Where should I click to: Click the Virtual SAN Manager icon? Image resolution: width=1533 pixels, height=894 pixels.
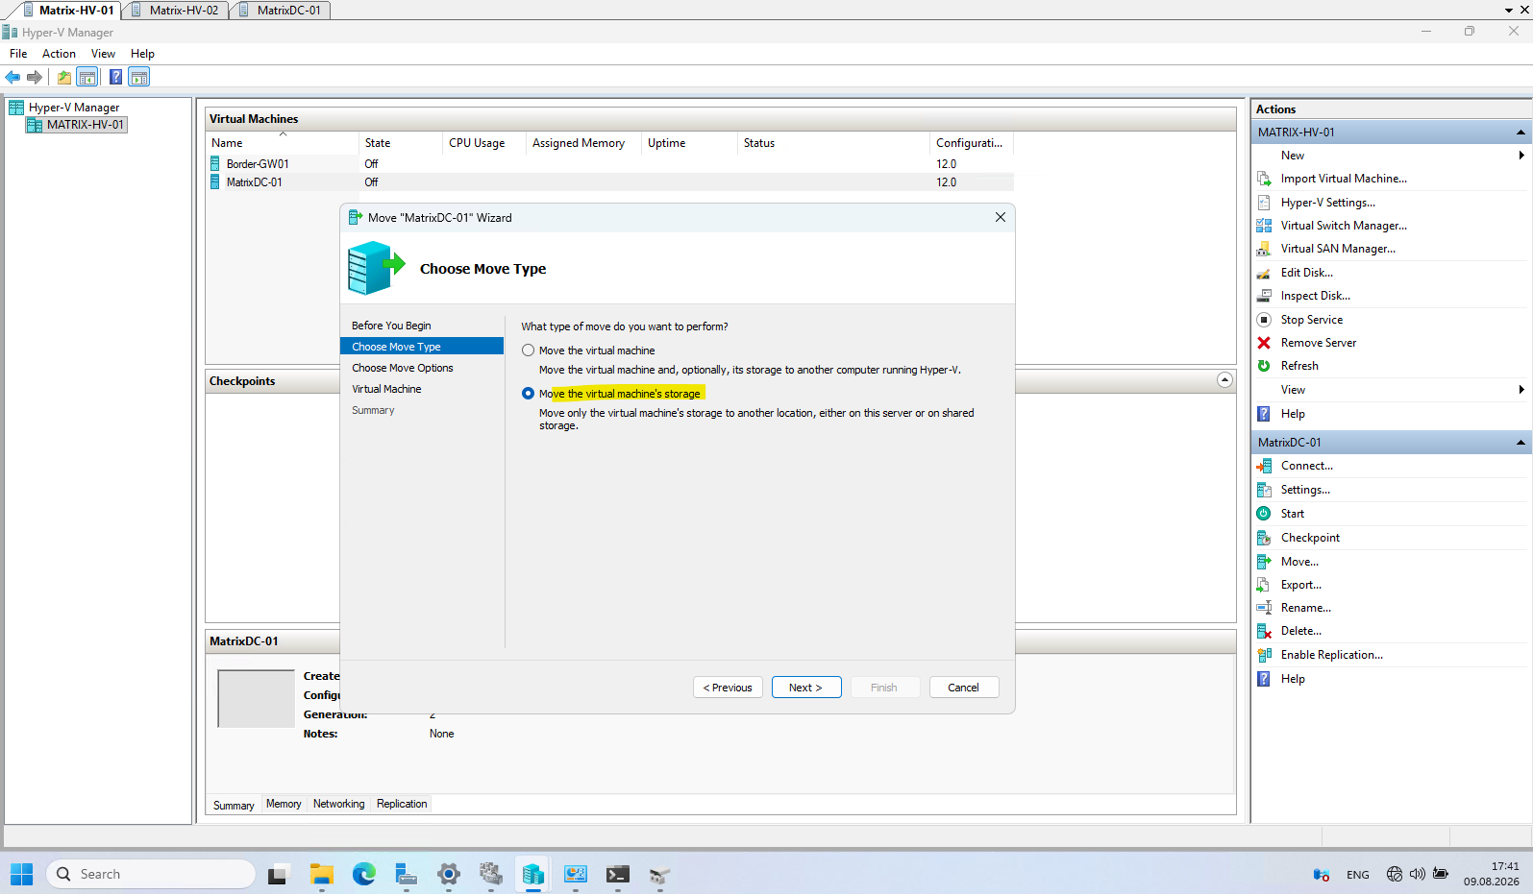(x=1264, y=249)
